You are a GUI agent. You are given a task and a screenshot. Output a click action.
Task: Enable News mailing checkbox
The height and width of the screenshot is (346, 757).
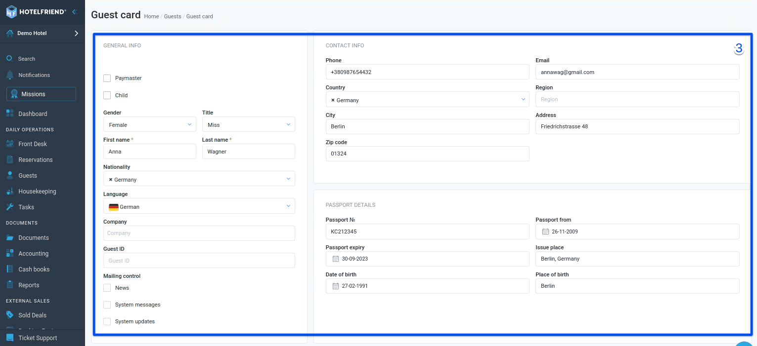pos(107,288)
